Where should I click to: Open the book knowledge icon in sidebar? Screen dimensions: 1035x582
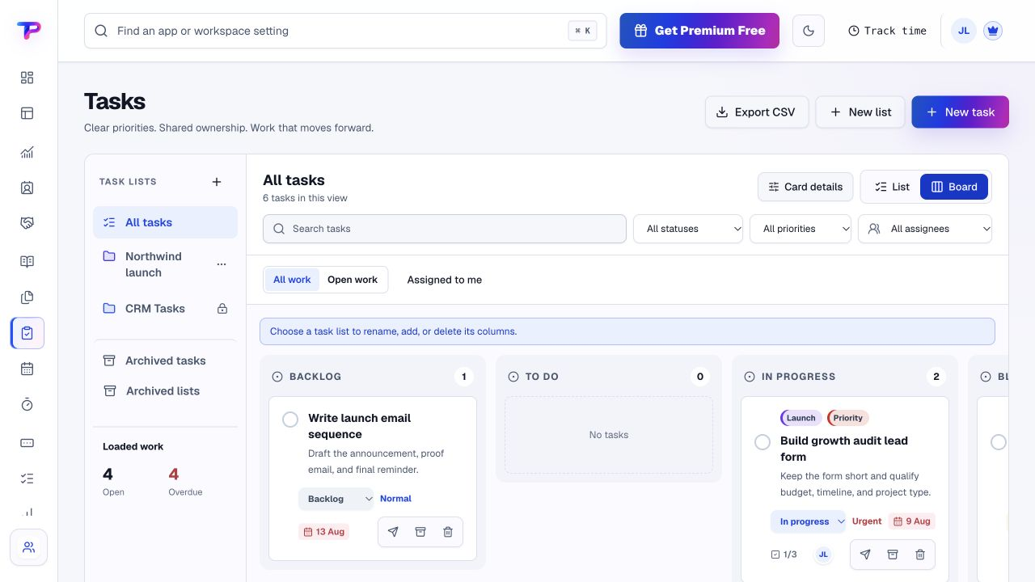click(x=27, y=261)
